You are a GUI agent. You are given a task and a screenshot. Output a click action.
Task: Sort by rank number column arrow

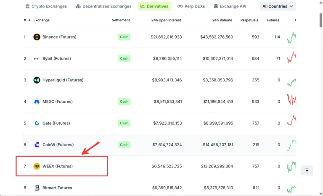pyautogui.click(x=29, y=20)
